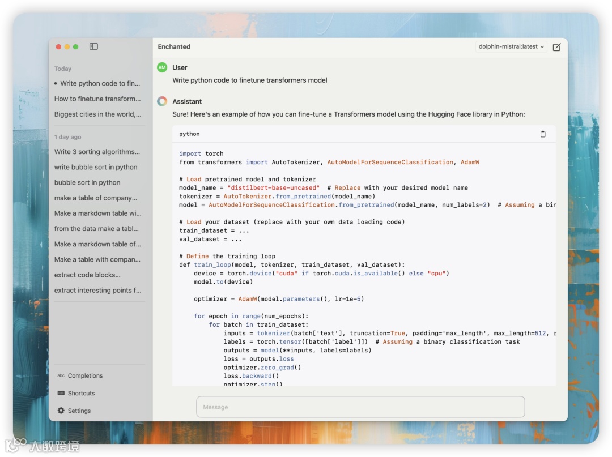This screenshot has height=457, width=612.
Task: Click the code line 'loss.backward()'
Action: tap(252, 376)
